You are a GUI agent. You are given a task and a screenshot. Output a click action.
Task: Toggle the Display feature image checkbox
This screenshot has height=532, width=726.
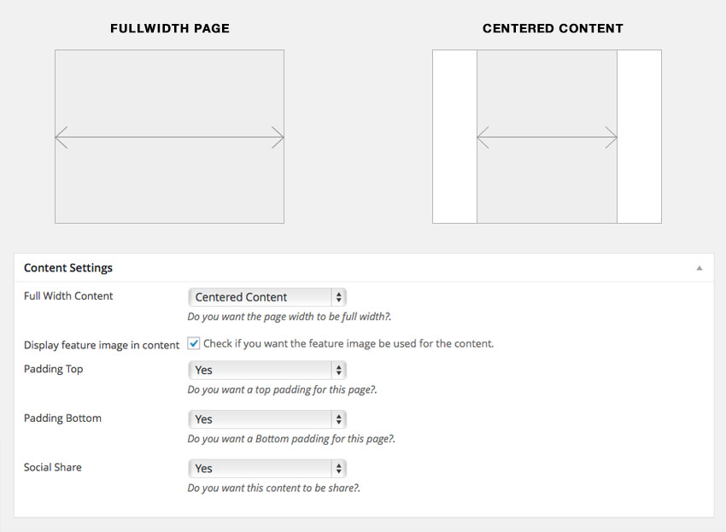tap(194, 343)
